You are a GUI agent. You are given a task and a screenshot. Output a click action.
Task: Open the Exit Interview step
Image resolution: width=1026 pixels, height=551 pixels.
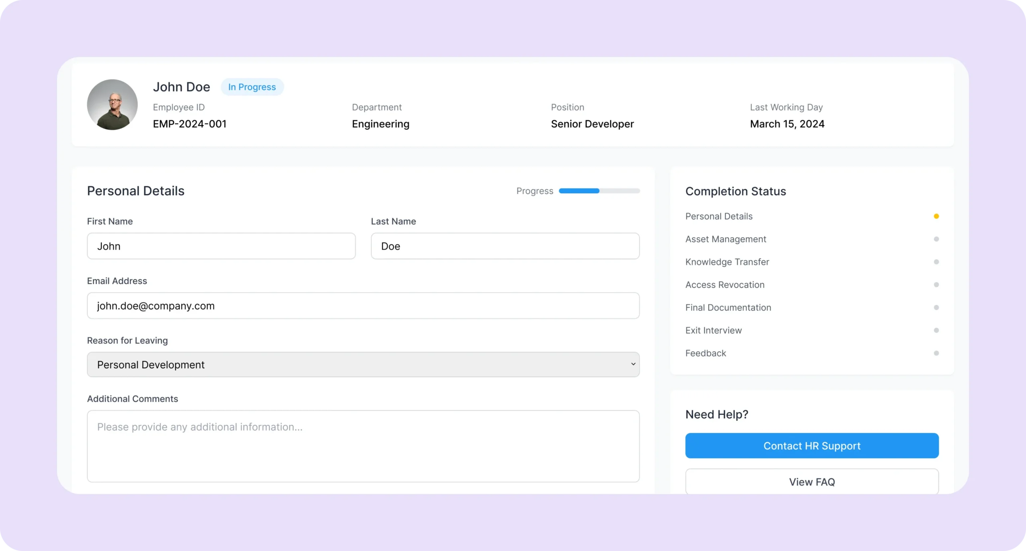click(x=713, y=331)
